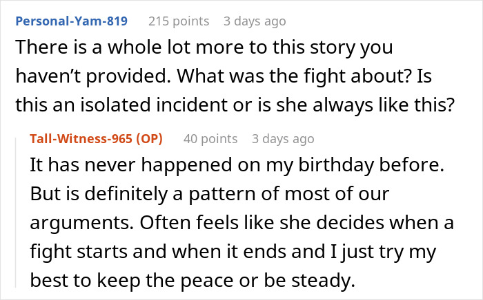Viewport: 483px width, 300px height.
Task: Open Personal-Yam-819 user profile
Action: pos(72,21)
